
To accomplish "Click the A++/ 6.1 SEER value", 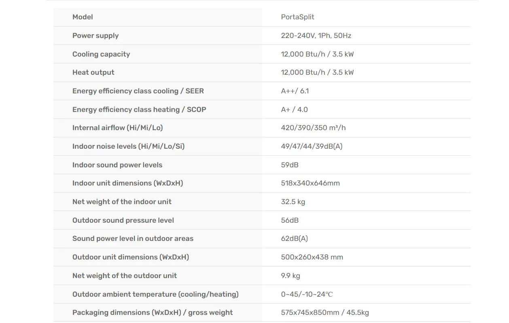I will tap(295, 91).
